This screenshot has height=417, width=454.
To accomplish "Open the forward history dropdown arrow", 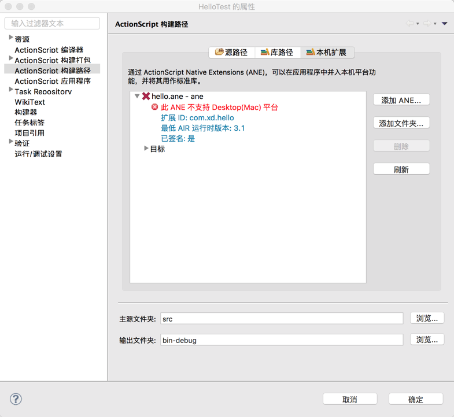I will pyautogui.click(x=435, y=24).
